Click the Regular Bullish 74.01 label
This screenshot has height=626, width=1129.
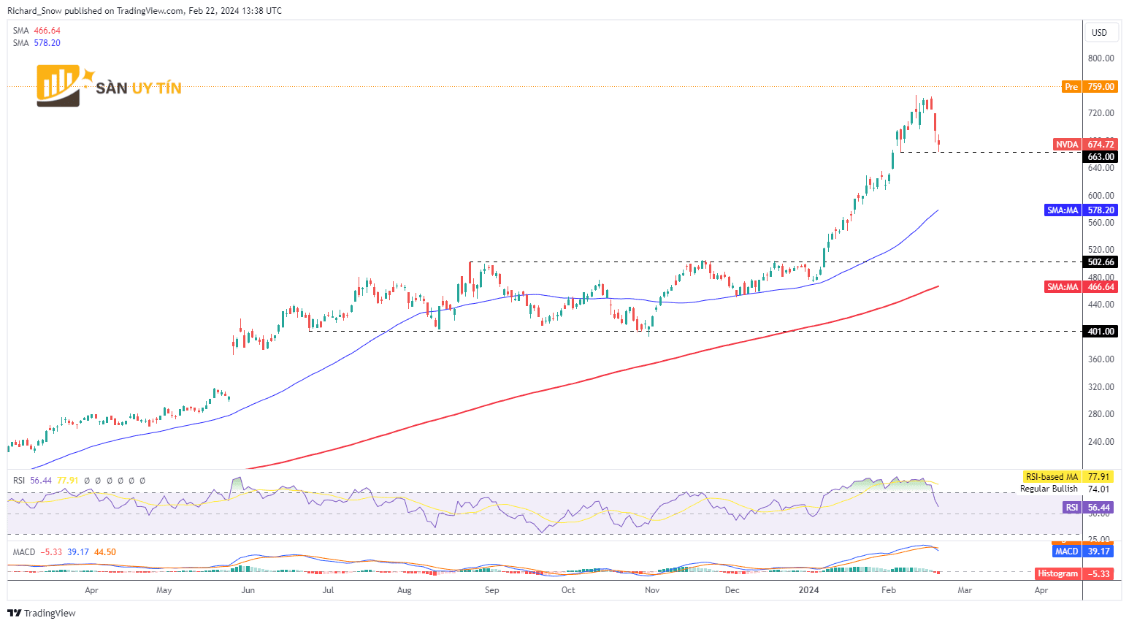1065,489
